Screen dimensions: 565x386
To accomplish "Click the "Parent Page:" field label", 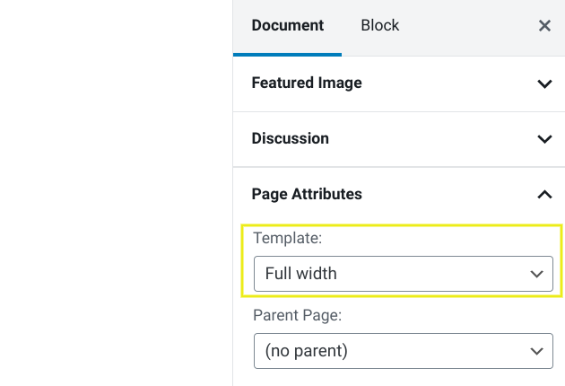I will (x=296, y=316).
